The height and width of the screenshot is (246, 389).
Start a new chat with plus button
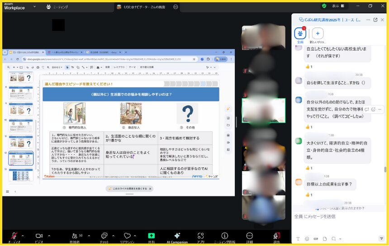(x=317, y=33)
